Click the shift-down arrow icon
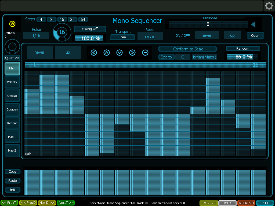The height and width of the screenshot is (206, 275). (x=120, y=53)
